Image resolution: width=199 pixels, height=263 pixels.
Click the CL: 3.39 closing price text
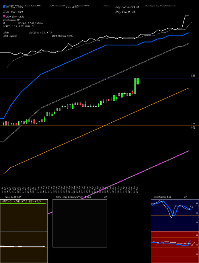[x=72, y=7]
